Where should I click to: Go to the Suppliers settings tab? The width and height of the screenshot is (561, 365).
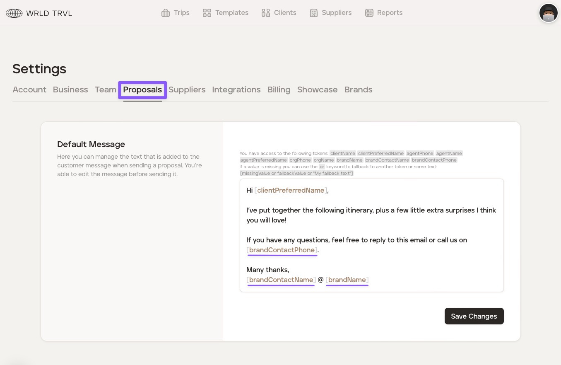tap(187, 89)
